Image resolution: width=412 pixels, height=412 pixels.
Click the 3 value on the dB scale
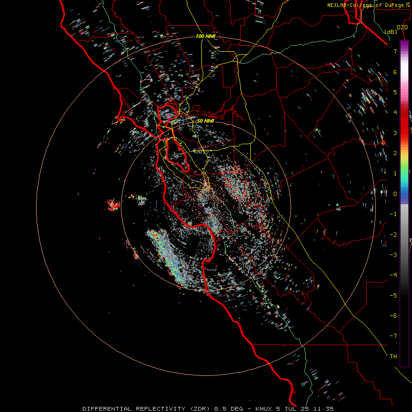(x=395, y=133)
